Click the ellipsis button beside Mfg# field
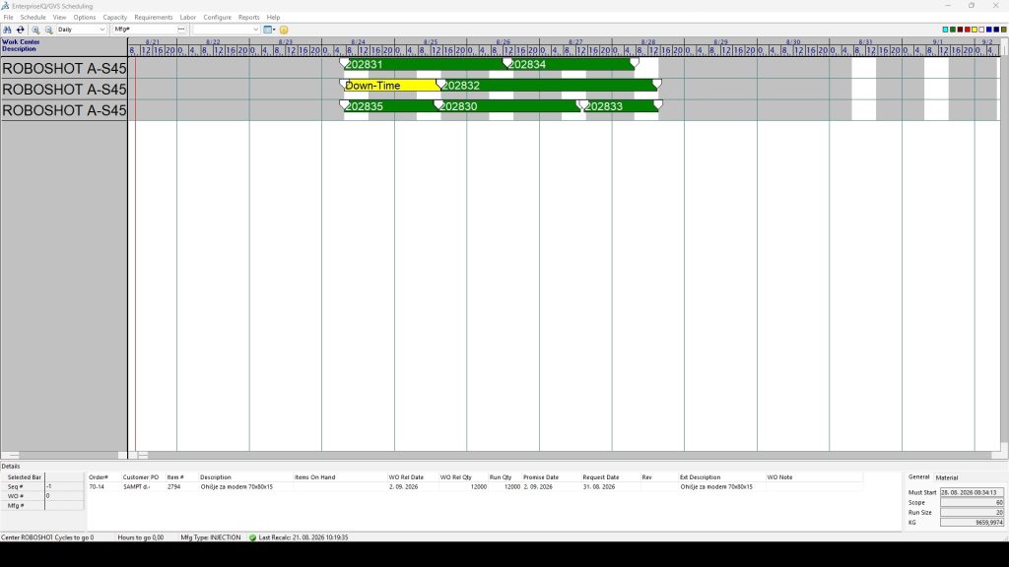Viewport: 1009px width, 567px height. (181, 30)
